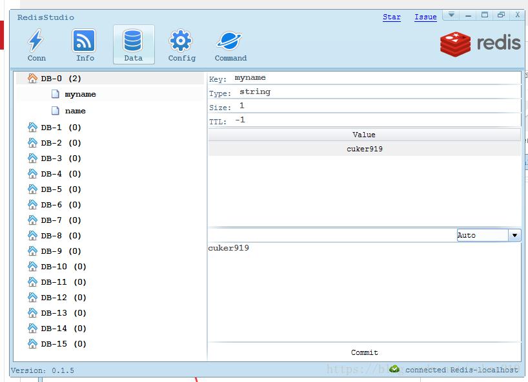
Task: Click the DB-3 house icon
Action: pos(33,158)
